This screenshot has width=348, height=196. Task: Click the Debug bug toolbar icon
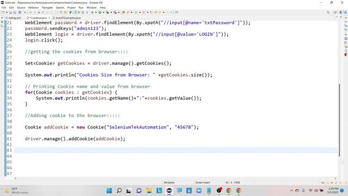tap(92, 13)
